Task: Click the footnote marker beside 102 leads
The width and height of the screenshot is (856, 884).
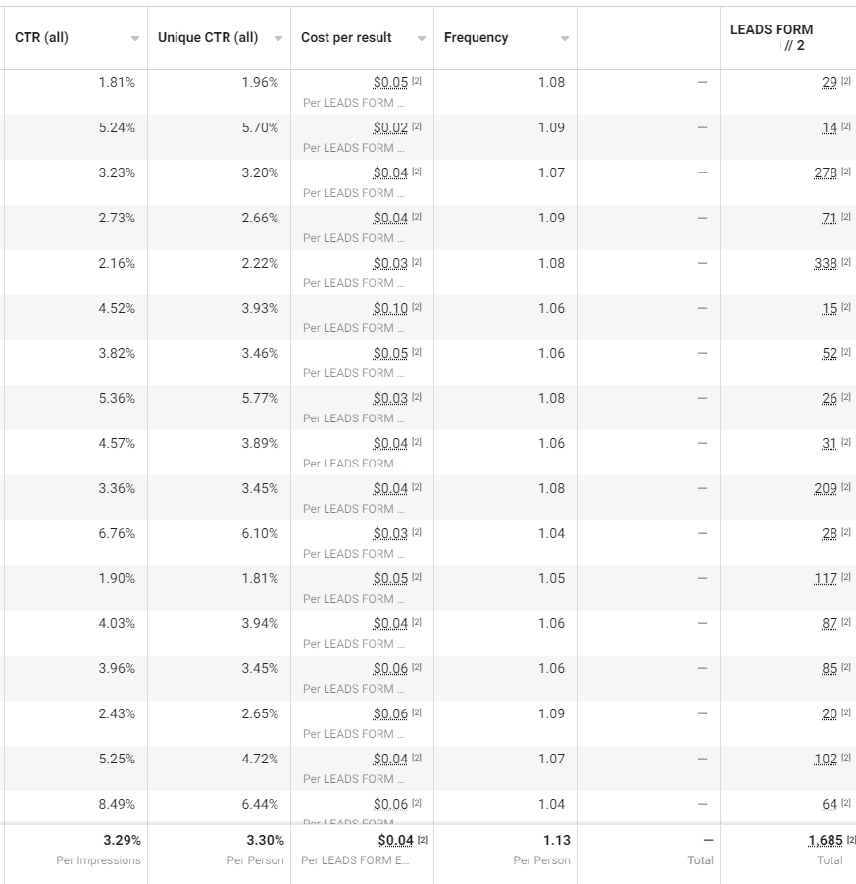Action: click(x=846, y=759)
